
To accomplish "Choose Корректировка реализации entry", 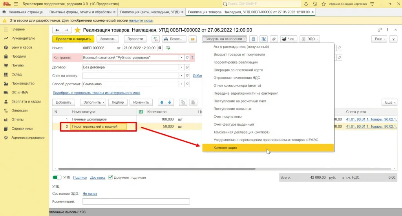I will (x=268, y=62).
